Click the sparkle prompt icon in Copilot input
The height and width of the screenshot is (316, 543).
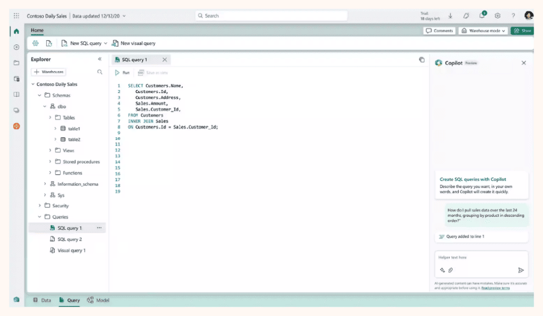pos(442,270)
